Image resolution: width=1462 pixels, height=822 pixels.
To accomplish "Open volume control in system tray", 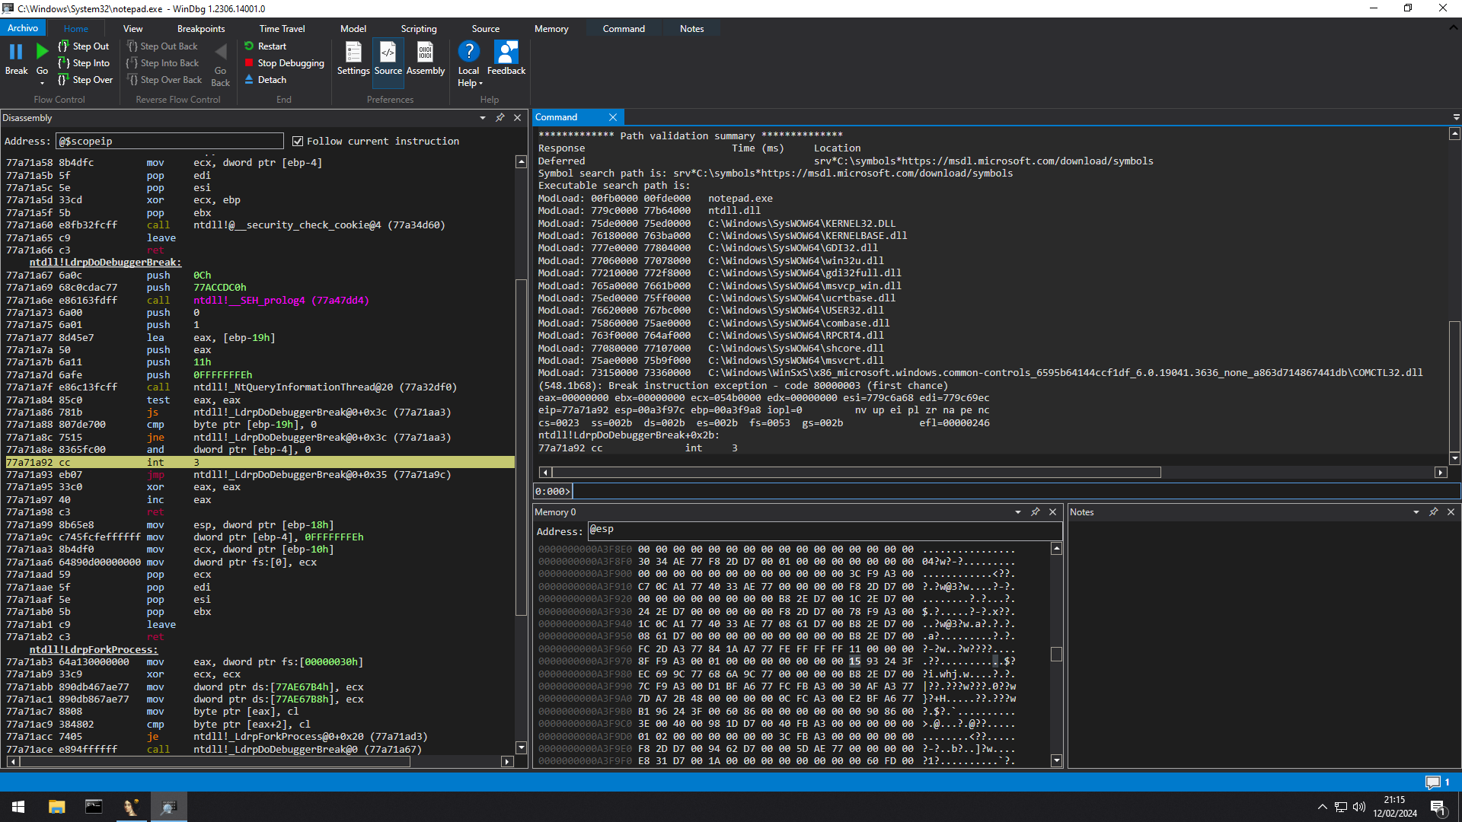I will click(1359, 807).
